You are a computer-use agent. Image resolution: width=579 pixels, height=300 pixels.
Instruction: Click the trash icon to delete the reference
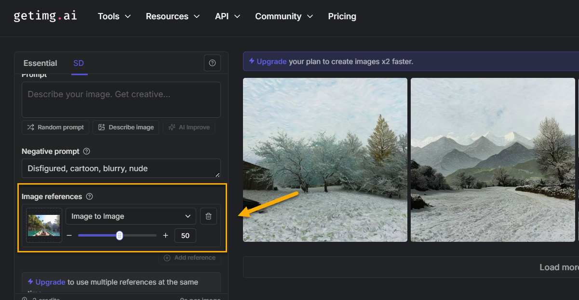pyautogui.click(x=209, y=216)
